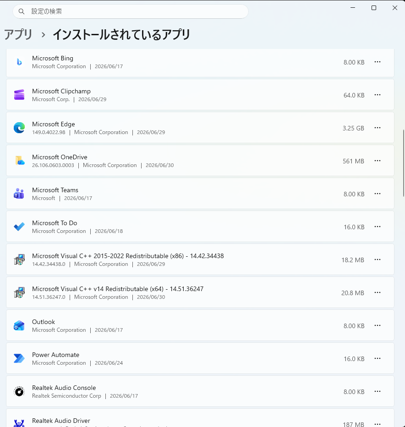This screenshot has width=405, height=427.
Task: Click the 3.25 GB size of Edge
Action: point(353,128)
